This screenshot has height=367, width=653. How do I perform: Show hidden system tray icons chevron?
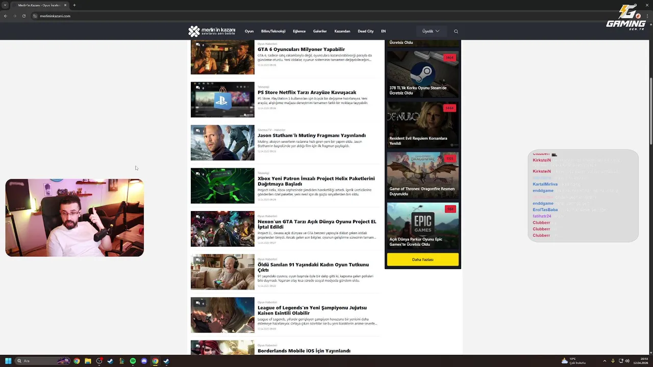tap(605, 361)
